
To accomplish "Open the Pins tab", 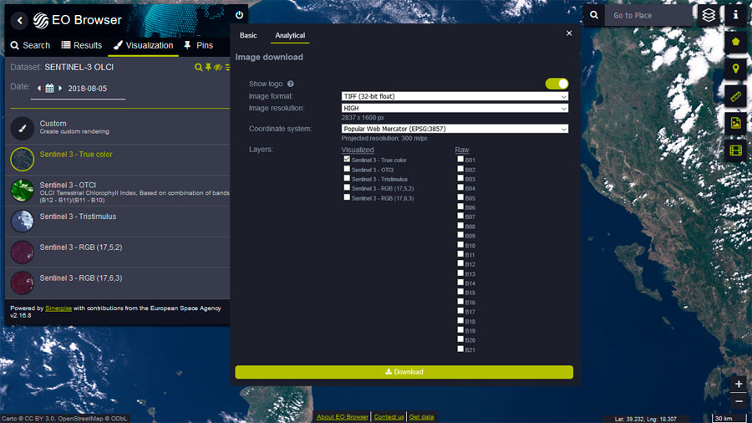I will point(199,46).
